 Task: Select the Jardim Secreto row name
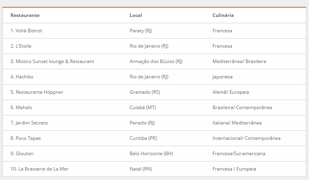pos(29,123)
